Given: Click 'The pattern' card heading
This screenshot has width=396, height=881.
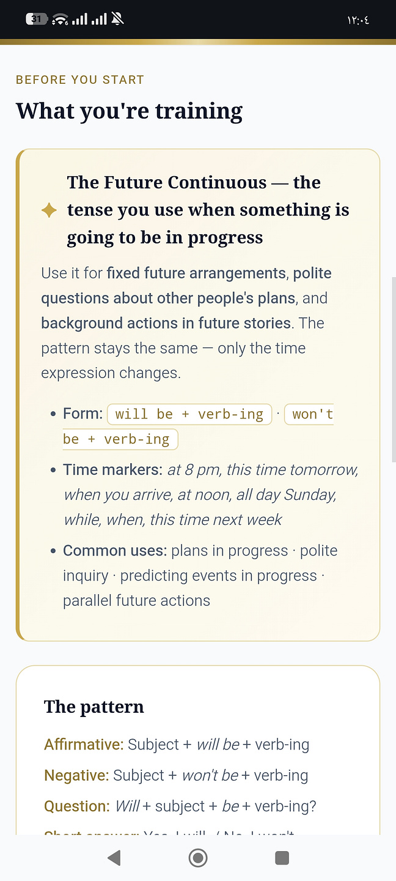Looking at the screenshot, I should pos(94,707).
